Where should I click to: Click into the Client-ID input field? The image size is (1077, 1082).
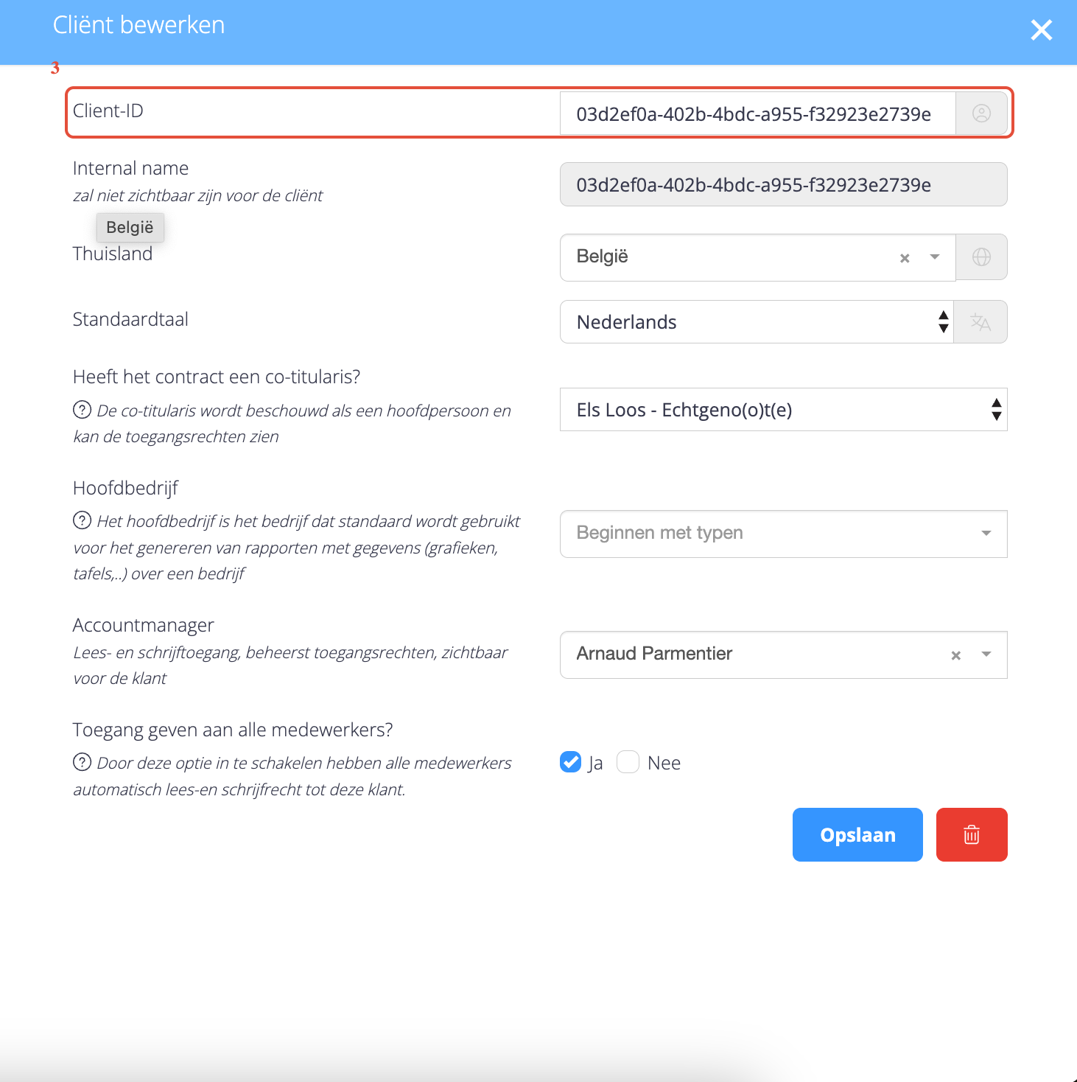pyautogui.click(x=758, y=114)
